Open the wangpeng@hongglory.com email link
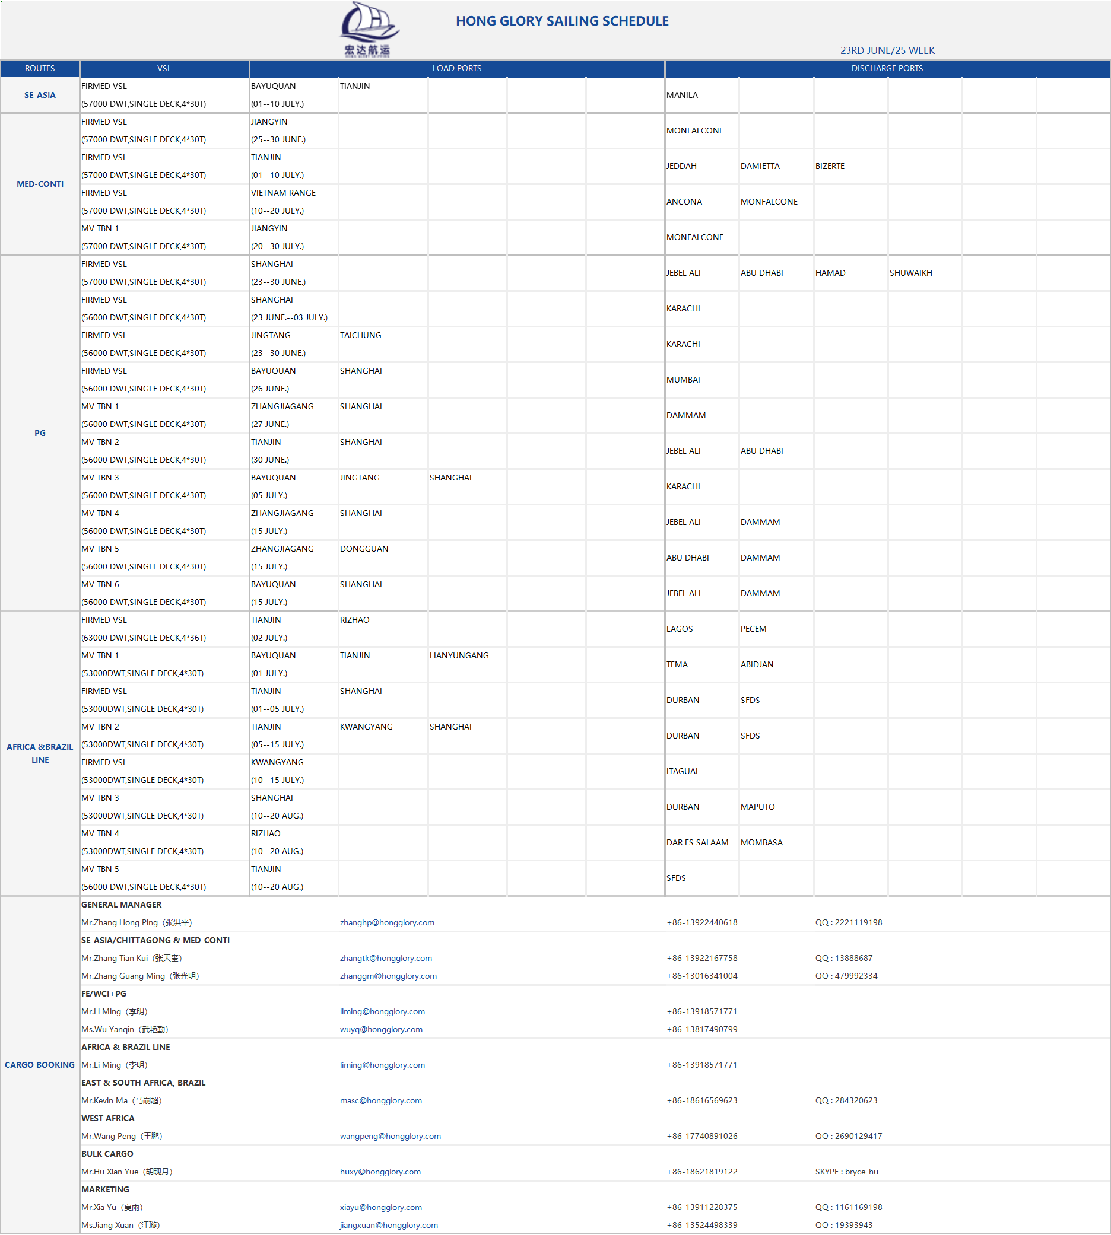Viewport: 1111px width, 1235px height. [x=390, y=1136]
